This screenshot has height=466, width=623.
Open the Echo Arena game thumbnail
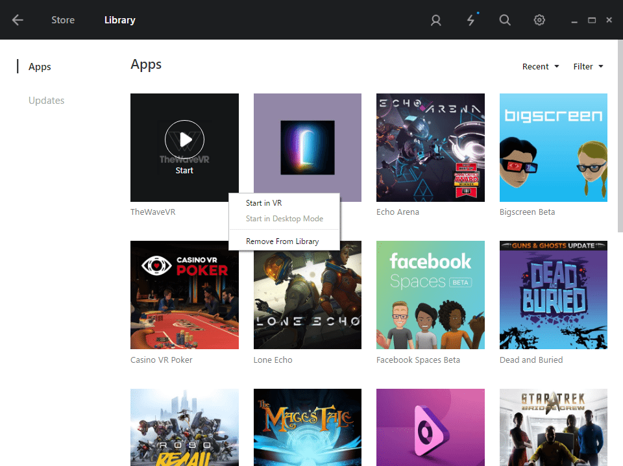tap(430, 147)
